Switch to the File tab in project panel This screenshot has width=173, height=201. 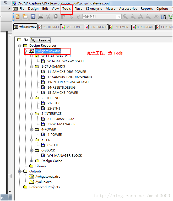coord(23,40)
